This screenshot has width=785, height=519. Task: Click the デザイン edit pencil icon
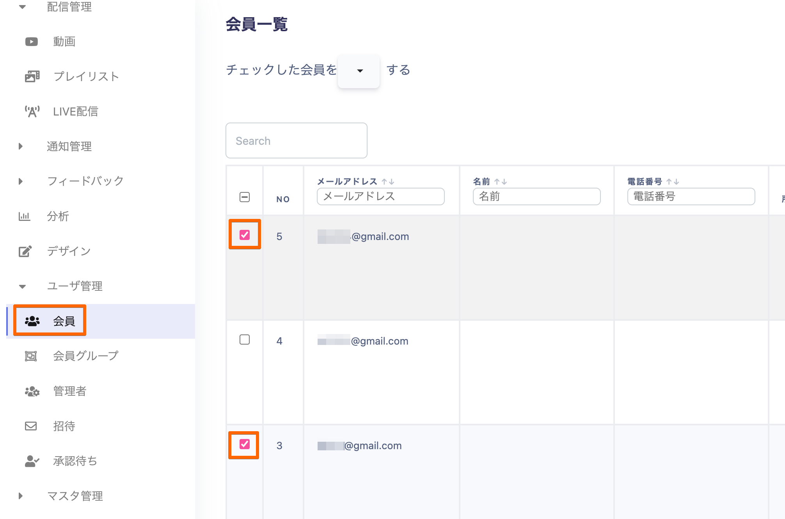tap(25, 251)
